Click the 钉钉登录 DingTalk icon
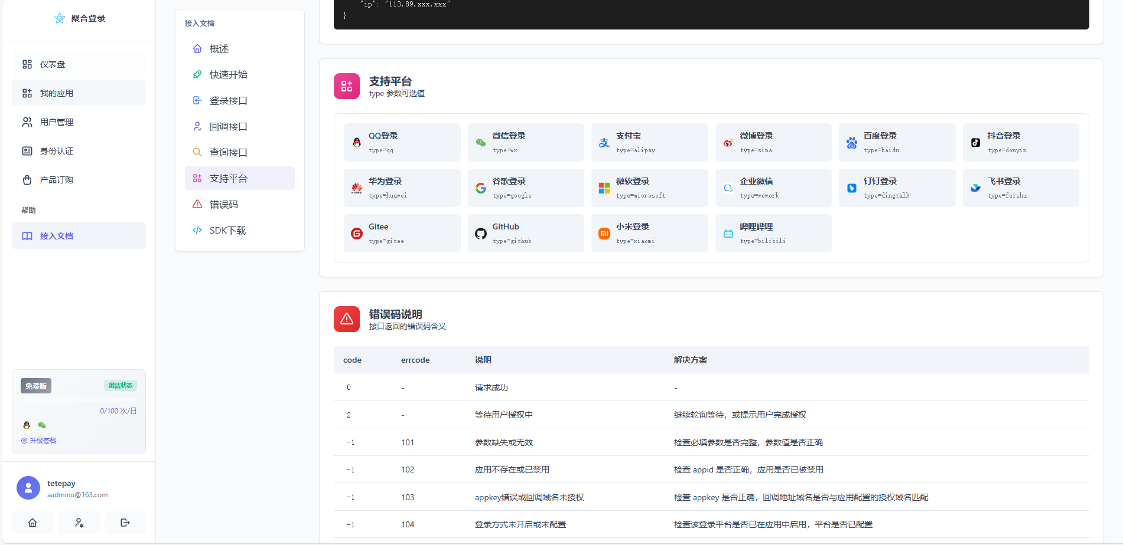Viewport: 1123px width, 545px height. point(851,187)
